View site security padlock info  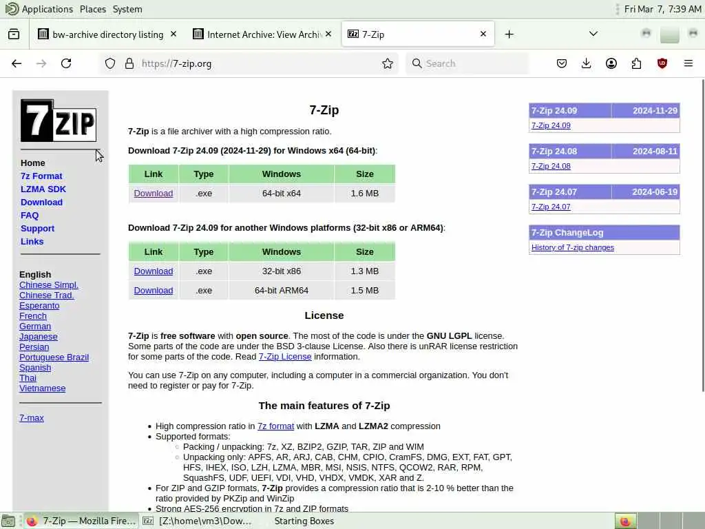click(129, 63)
